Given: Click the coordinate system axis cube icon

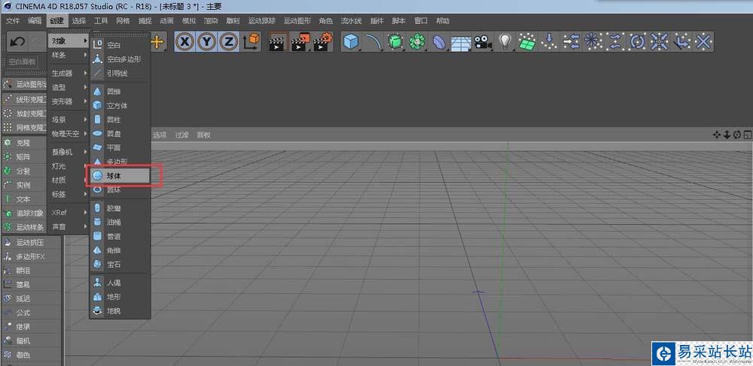Looking at the screenshot, I should [x=251, y=42].
